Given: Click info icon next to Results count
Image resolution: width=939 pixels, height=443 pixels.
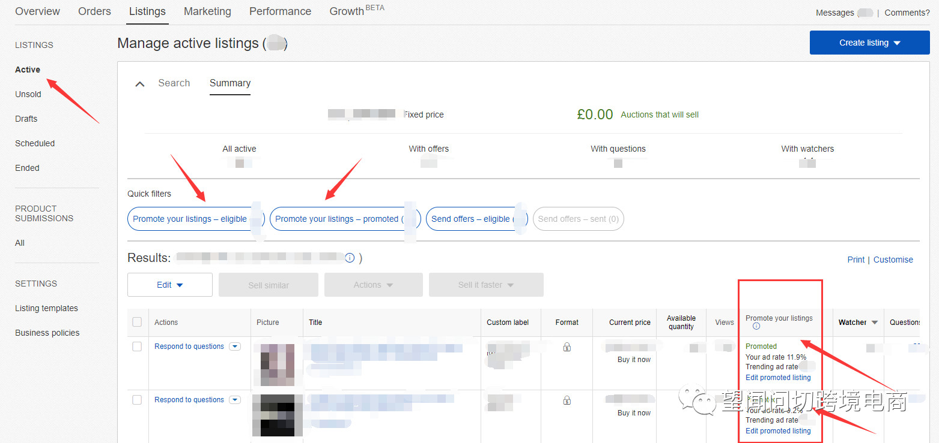Looking at the screenshot, I should click(x=350, y=258).
